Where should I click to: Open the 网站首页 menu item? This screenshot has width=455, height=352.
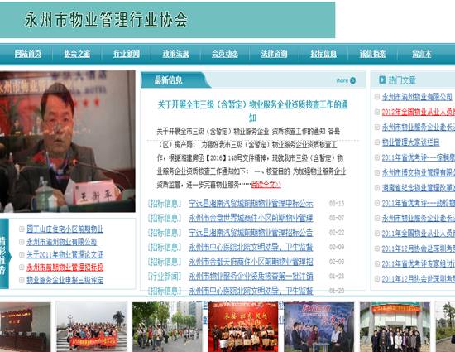click(x=28, y=54)
